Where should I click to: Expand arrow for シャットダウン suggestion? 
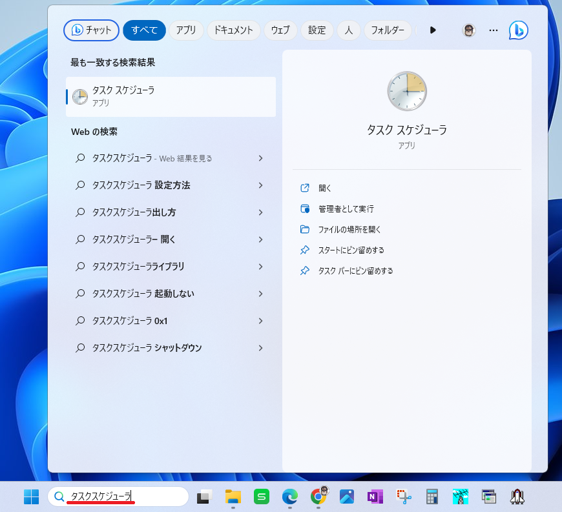pyautogui.click(x=260, y=348)
